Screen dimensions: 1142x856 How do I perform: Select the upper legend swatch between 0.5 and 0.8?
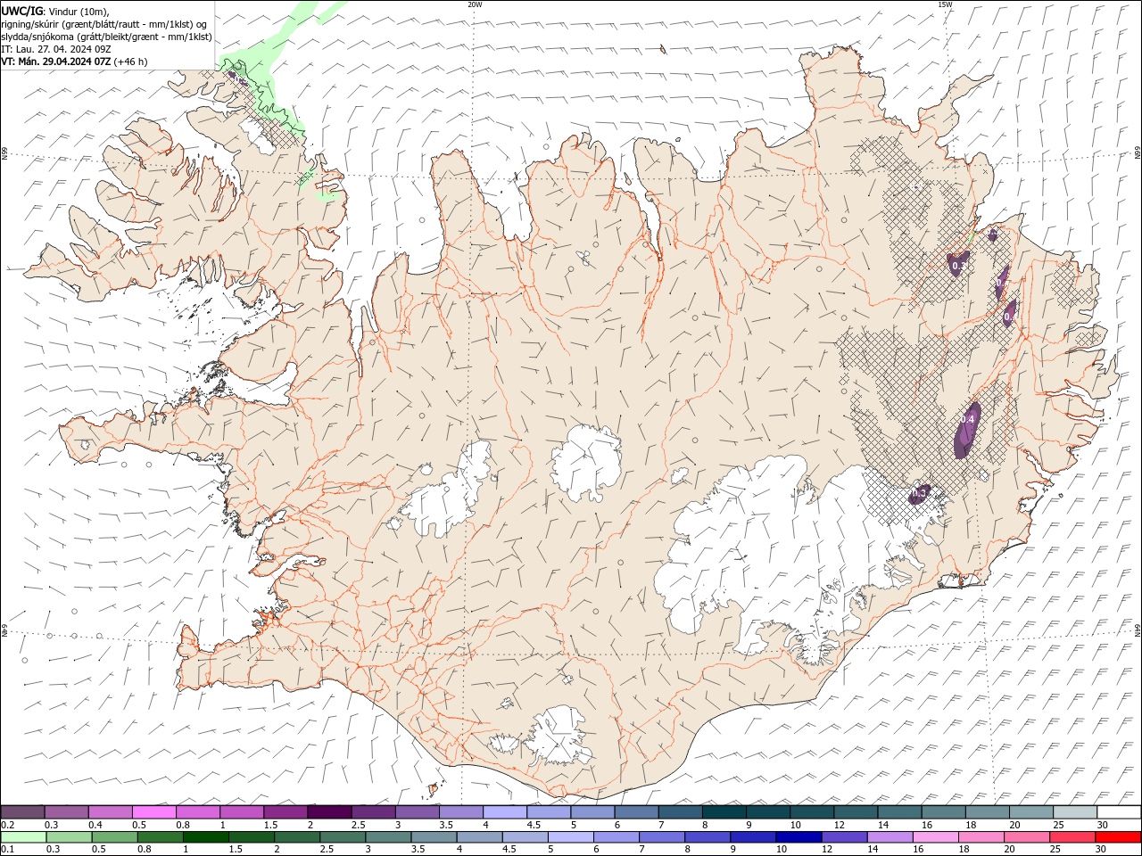(x=154, y=811)
